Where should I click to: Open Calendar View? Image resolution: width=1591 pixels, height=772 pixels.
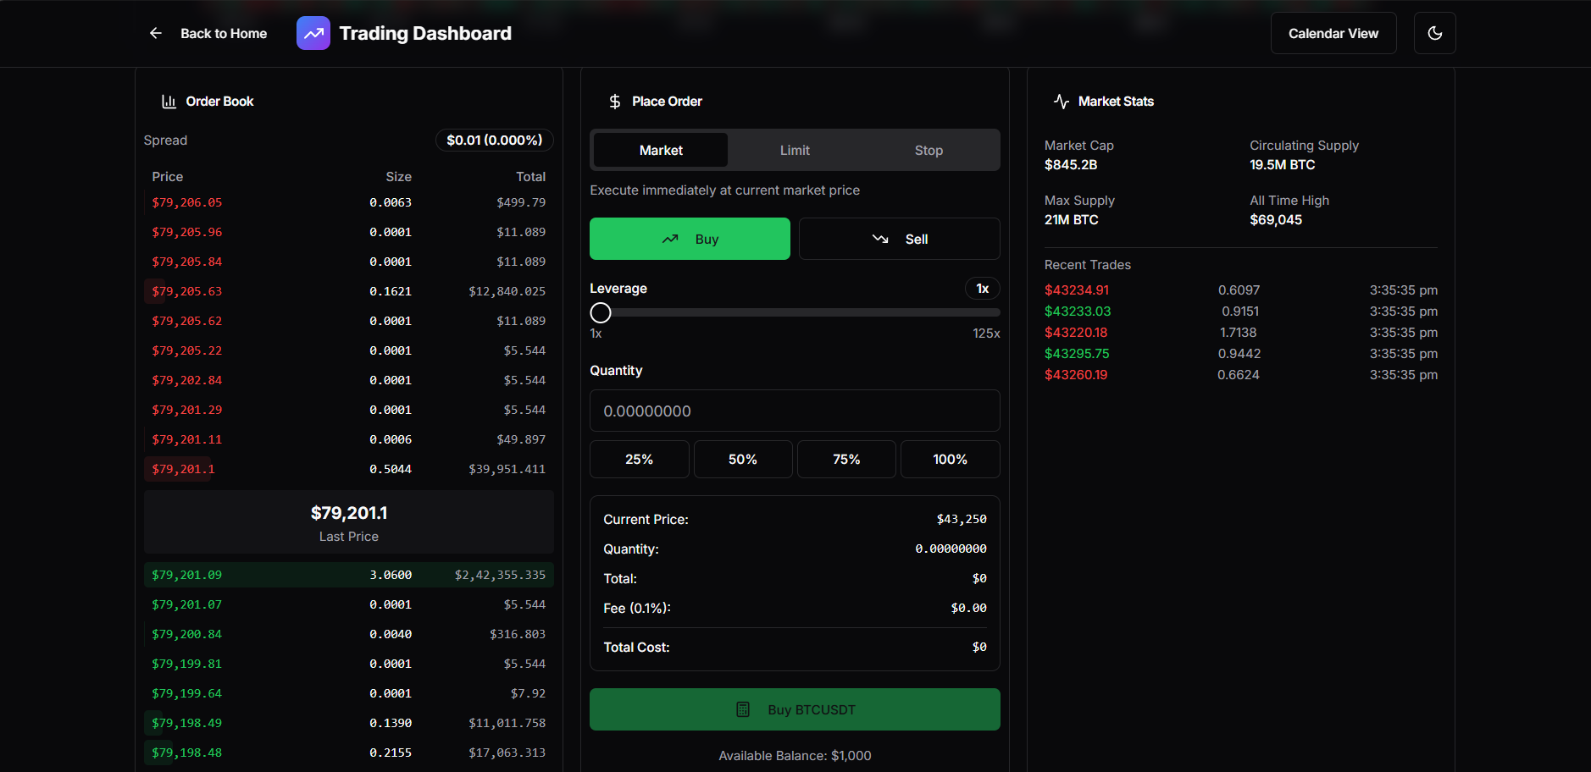tap(1333, 33)
